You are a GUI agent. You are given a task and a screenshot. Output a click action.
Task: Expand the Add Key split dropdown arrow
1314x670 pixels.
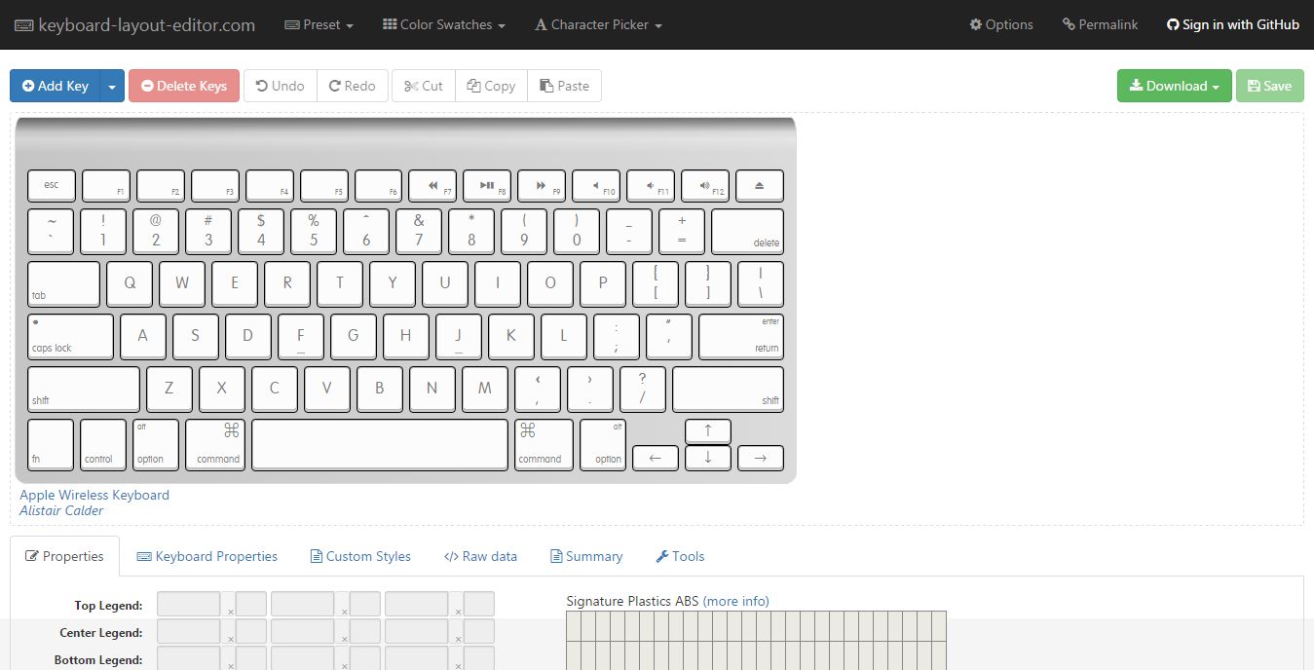[112, 86]
